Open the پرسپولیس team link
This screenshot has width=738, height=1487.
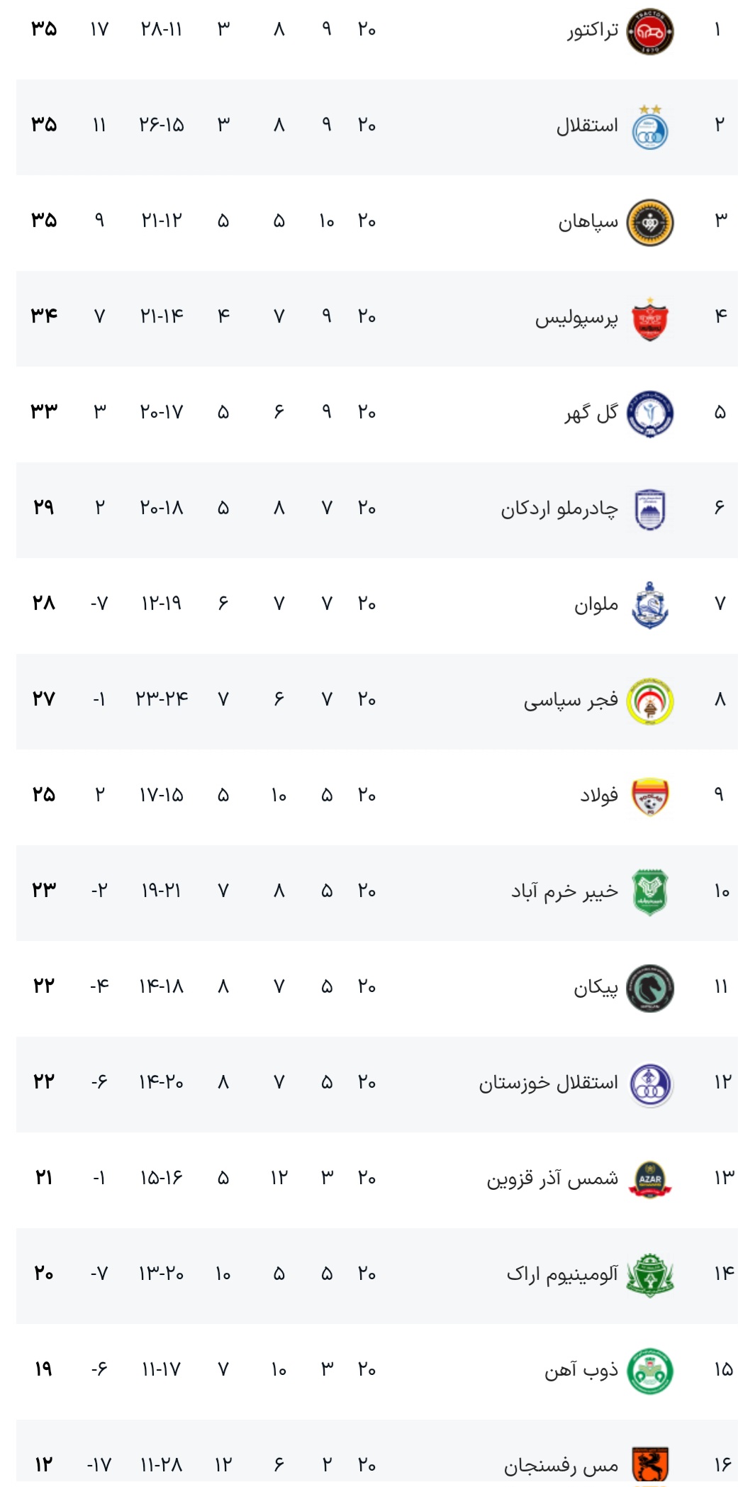coord(576,318)
